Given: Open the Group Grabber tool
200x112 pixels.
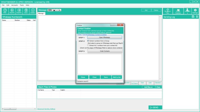Looking at the screenshot, I should (x=178, y=11).
